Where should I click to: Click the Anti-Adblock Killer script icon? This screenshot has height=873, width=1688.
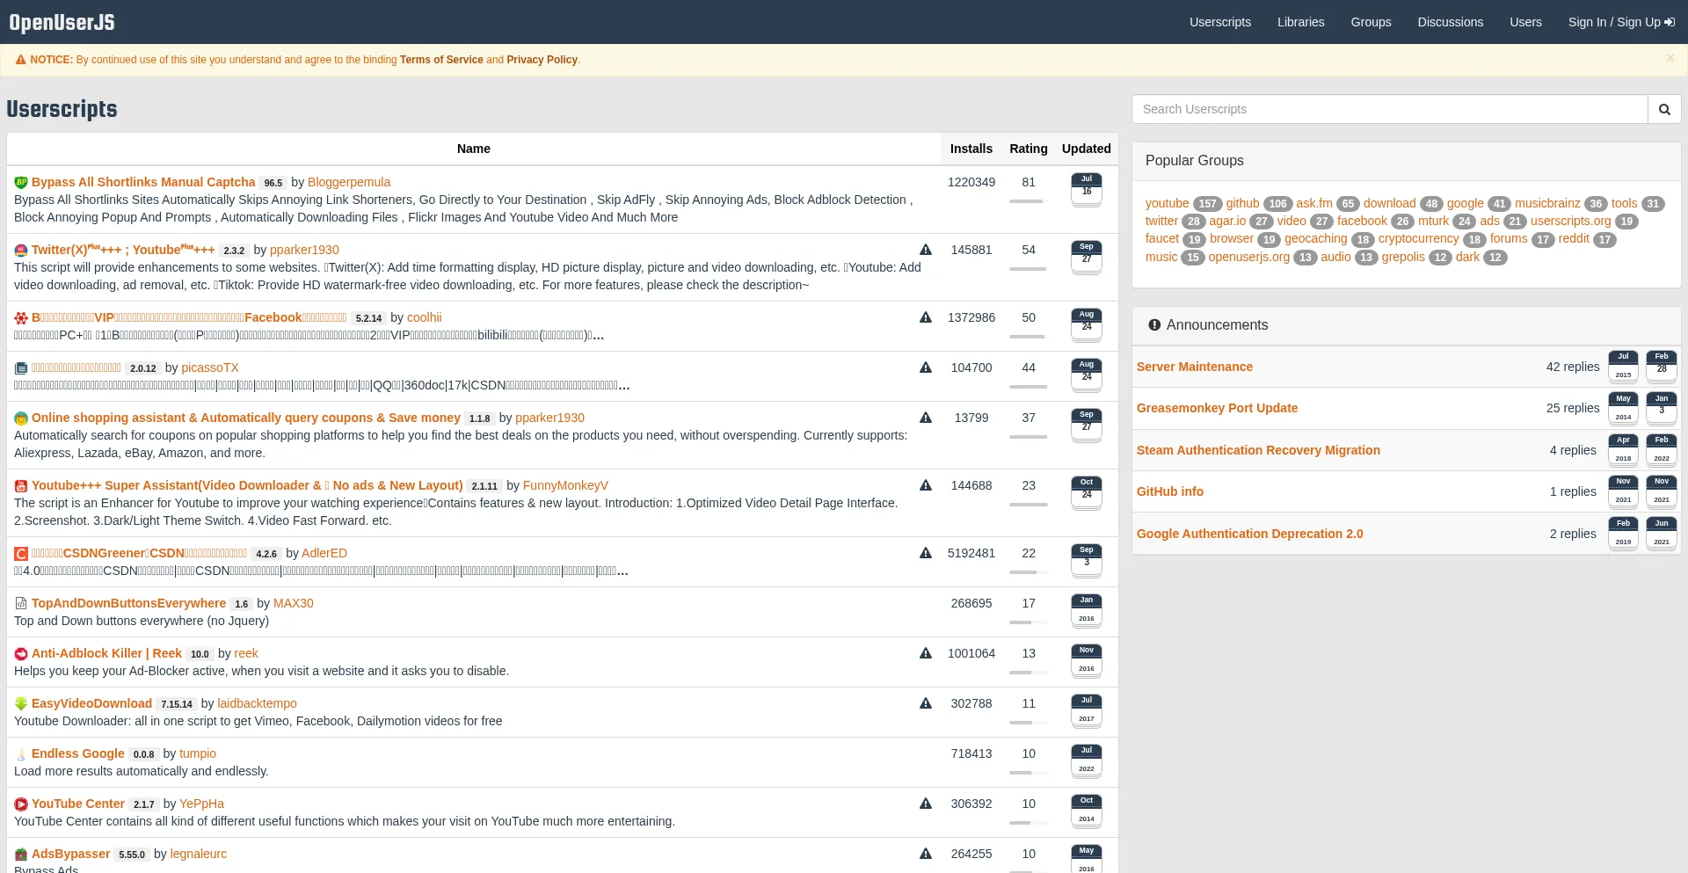21,654
